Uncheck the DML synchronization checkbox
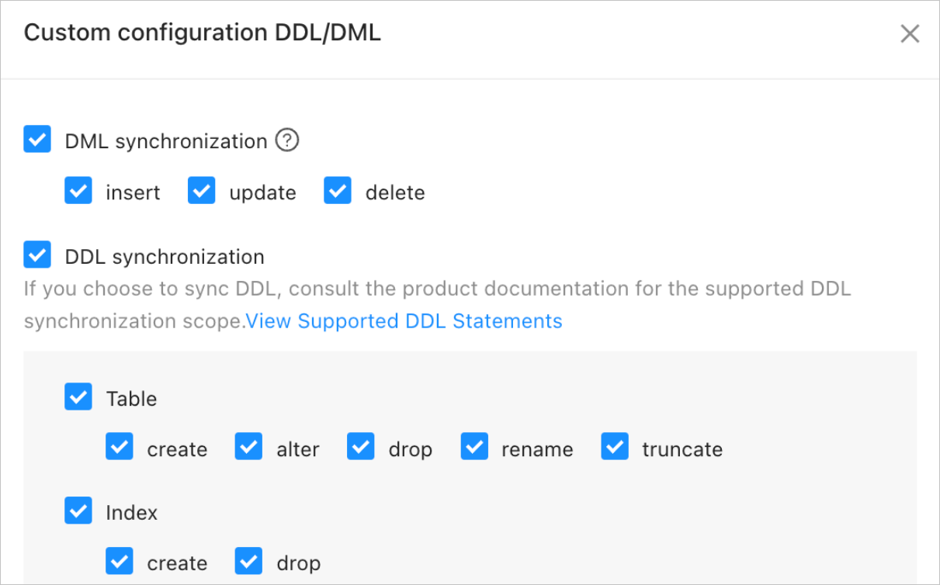Screen dimensions: 940x585 pyautogui.click(x=37, y=140)
